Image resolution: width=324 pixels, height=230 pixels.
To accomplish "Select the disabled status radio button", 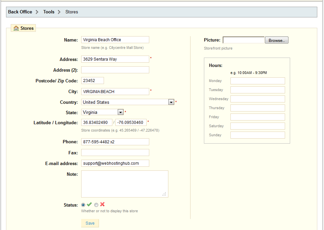I will 96,205.
